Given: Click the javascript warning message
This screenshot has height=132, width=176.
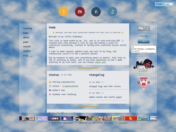Looking at the screenshot, I should (x=88, y=33).
